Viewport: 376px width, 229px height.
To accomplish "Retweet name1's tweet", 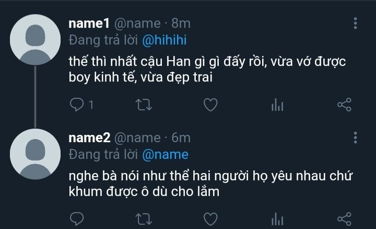I will click(x=142, y=105).
